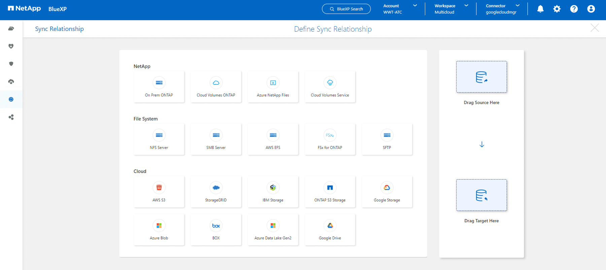
Task: Click the Cloud Volumes Service label
Action: [x=330, y=95]
